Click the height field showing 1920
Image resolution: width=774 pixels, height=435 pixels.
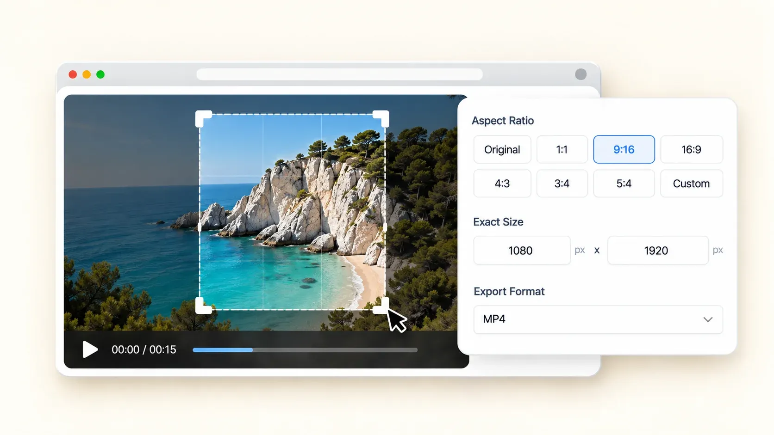point(658,250)
